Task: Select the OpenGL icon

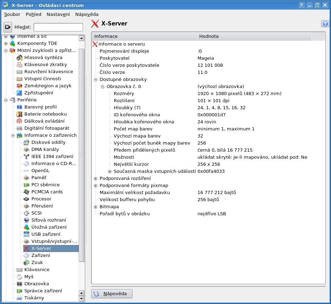Action: 26,171
